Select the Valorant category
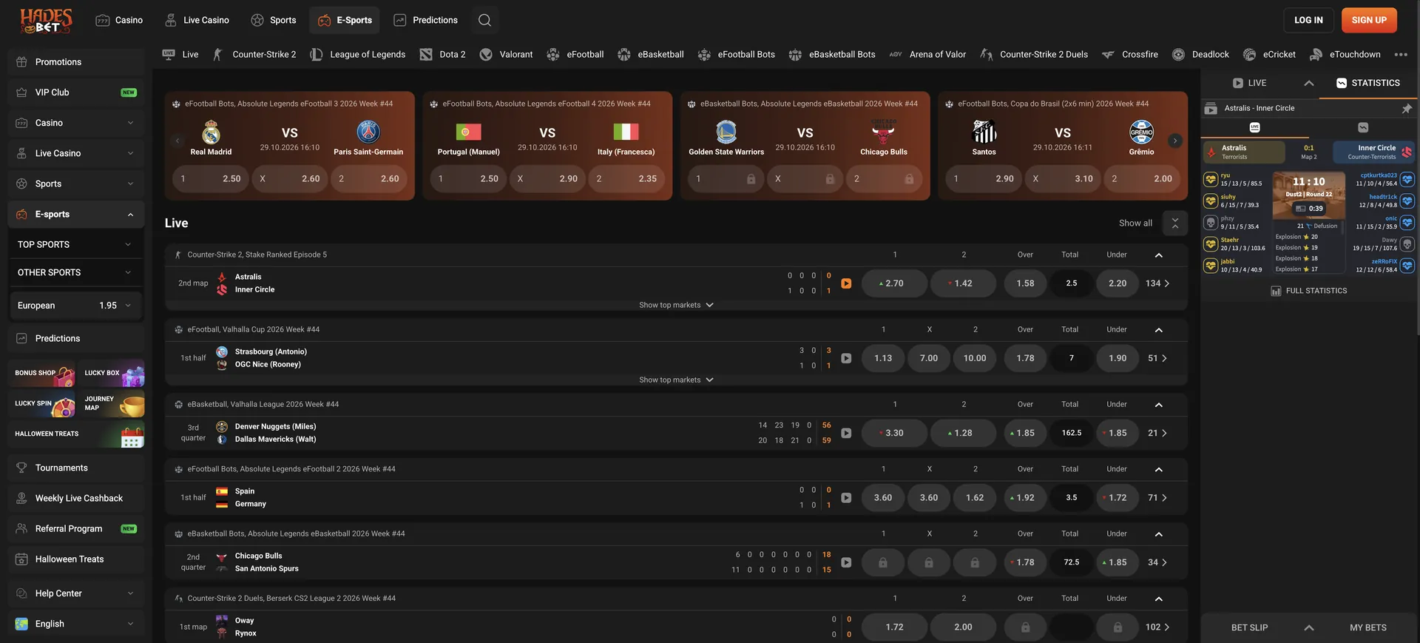Image resolution: width=1420 pixels, height=643 pixels. (x=506, y=54)
